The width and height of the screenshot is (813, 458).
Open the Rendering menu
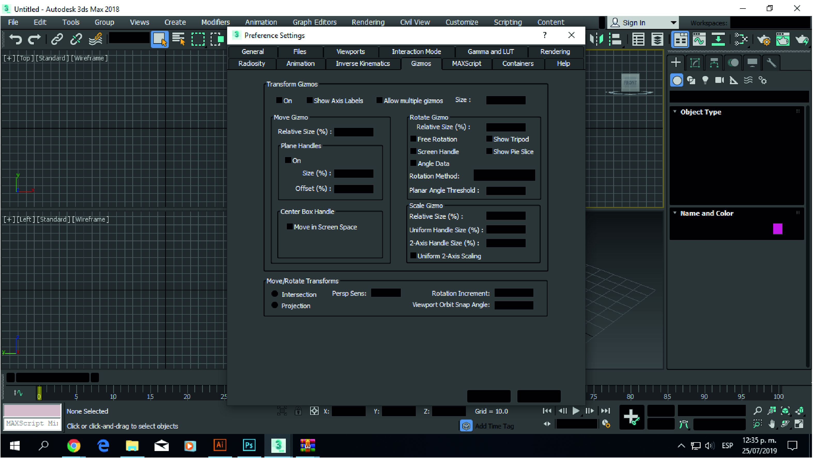368,22
